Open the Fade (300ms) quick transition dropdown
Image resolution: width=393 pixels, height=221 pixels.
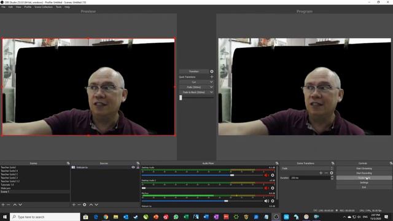[x=211, y=87]
